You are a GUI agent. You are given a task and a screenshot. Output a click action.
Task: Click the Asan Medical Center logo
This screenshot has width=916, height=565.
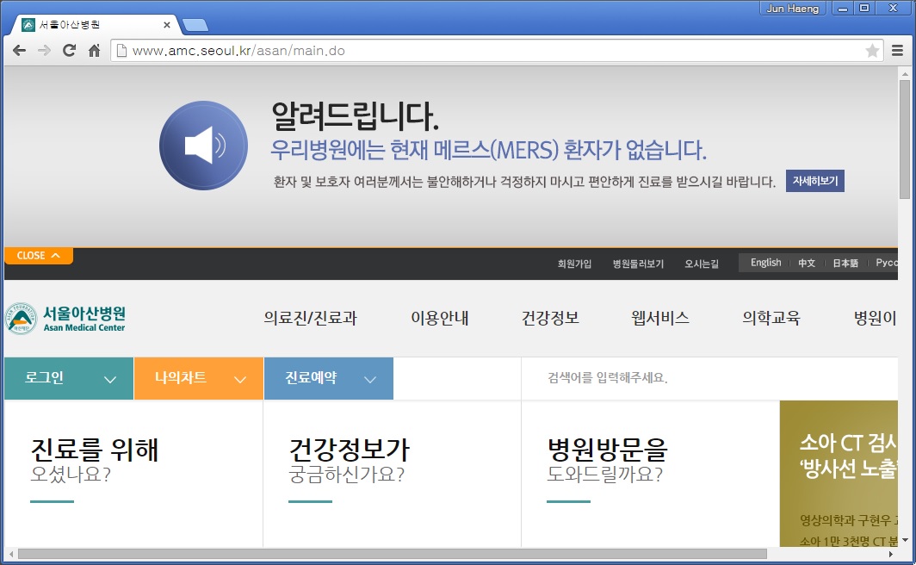coord(65,319)
